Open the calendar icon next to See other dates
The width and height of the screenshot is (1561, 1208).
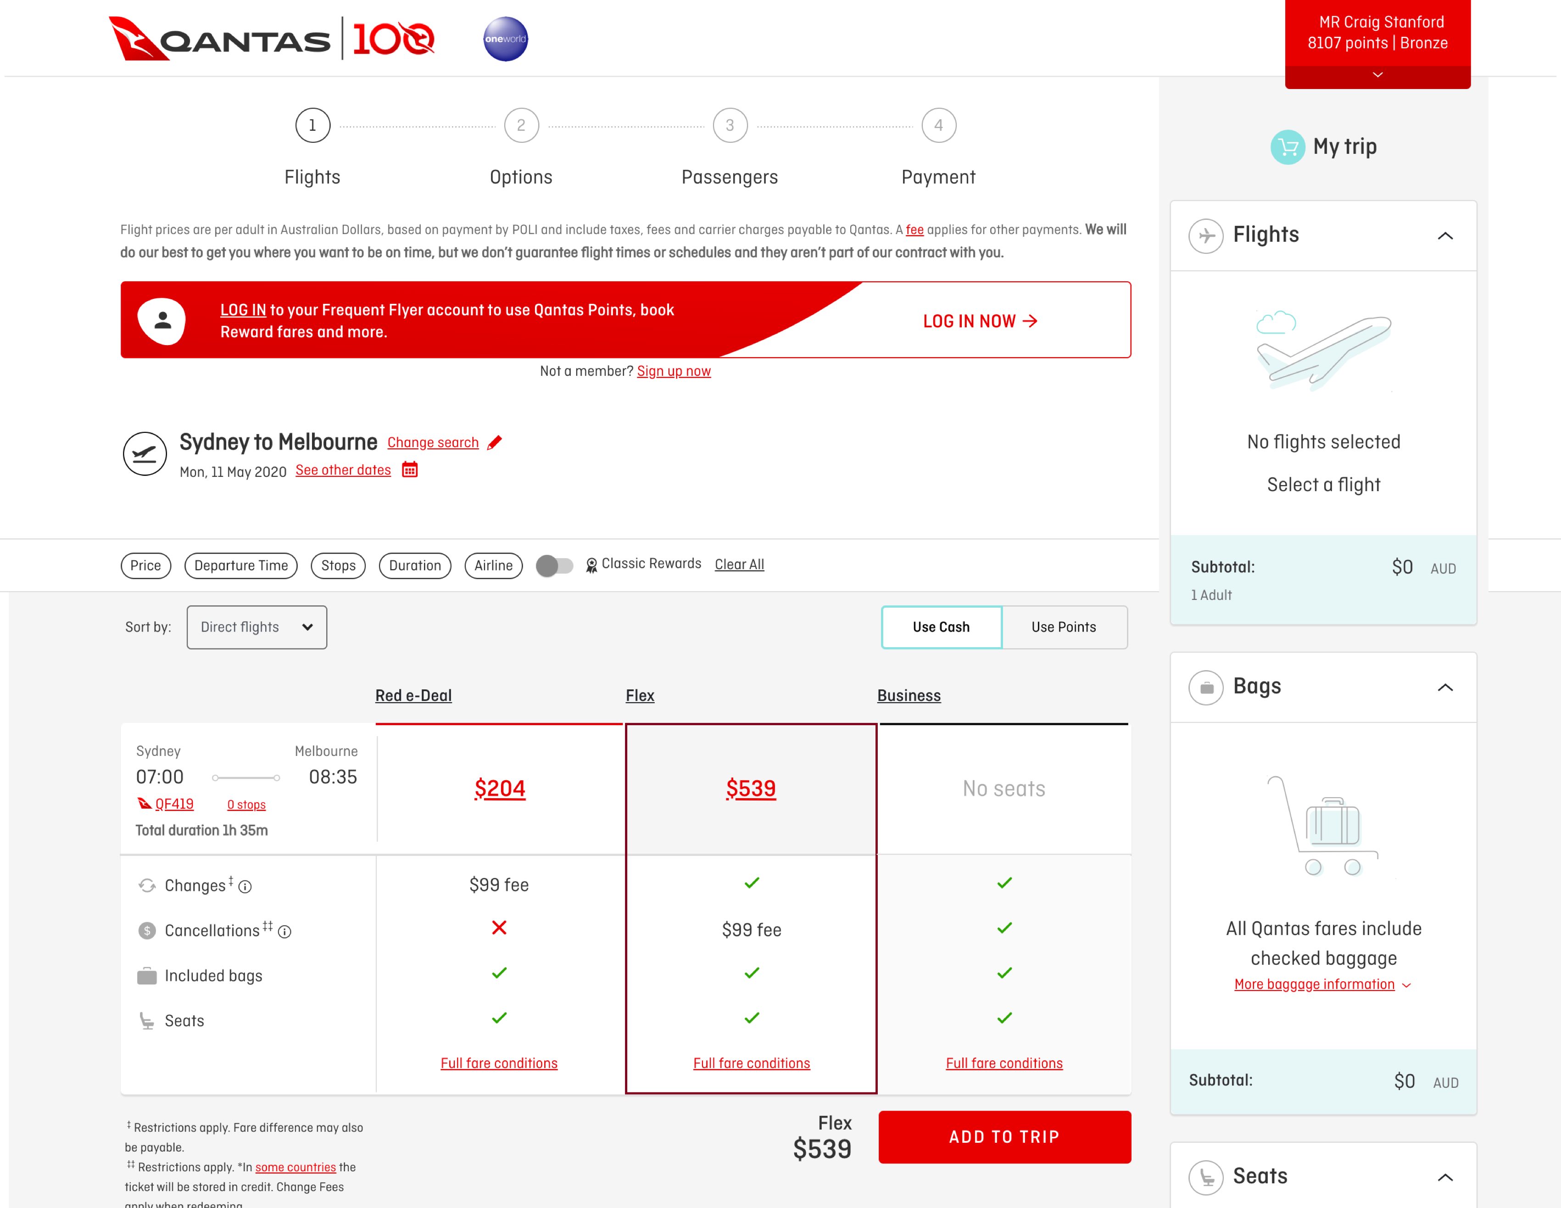(410, 470)
